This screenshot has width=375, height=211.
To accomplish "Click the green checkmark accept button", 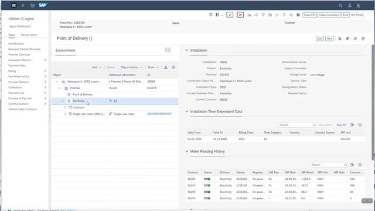I will 230,15.
